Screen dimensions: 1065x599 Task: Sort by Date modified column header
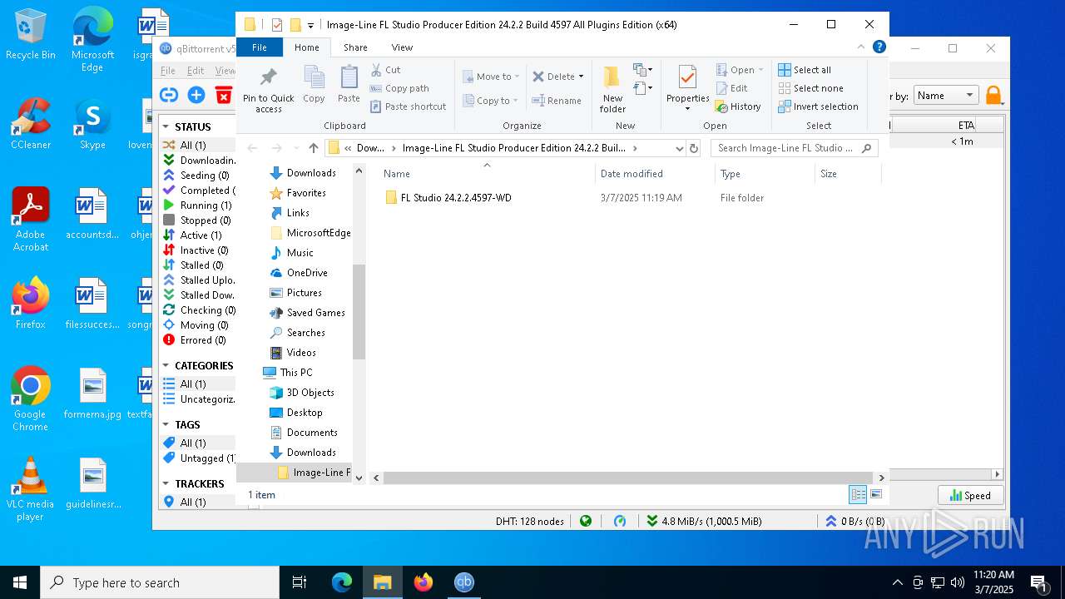tap(655, 174)
